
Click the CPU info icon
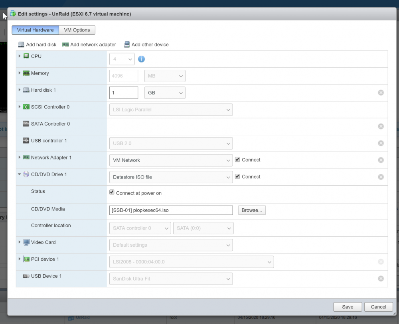(141, 59)
